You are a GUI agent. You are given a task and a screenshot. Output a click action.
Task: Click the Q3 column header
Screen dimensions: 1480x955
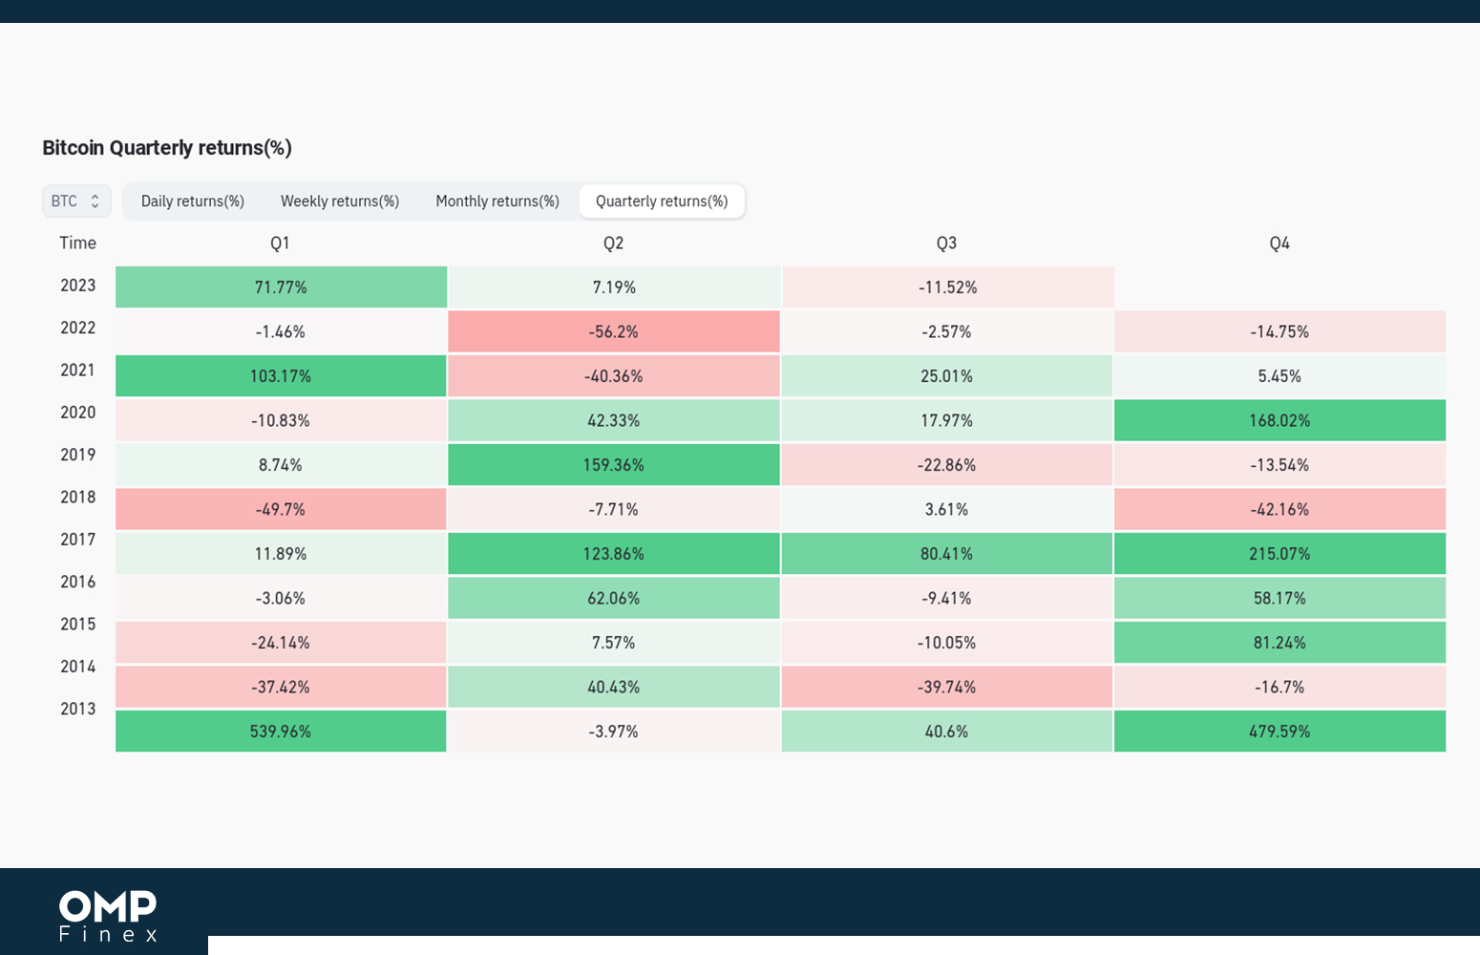click(946, 244)
